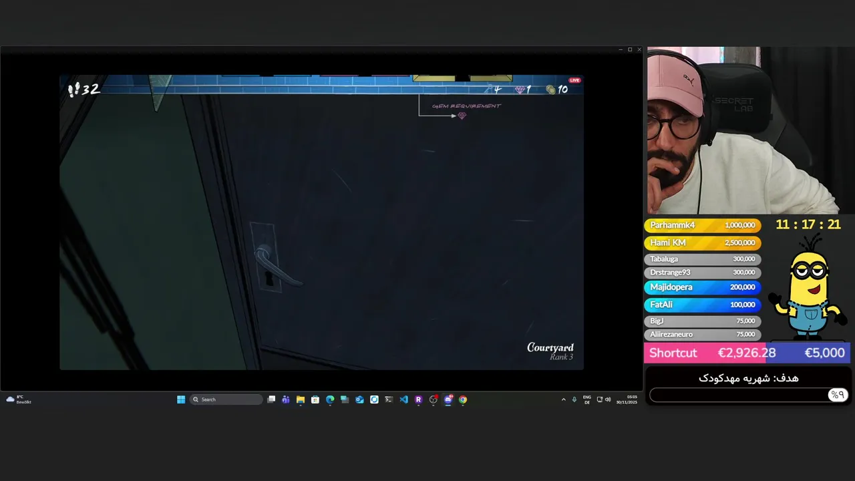855x481 pixels.
Task: Select the FatAli donor row
Action: tap(702, 304)
